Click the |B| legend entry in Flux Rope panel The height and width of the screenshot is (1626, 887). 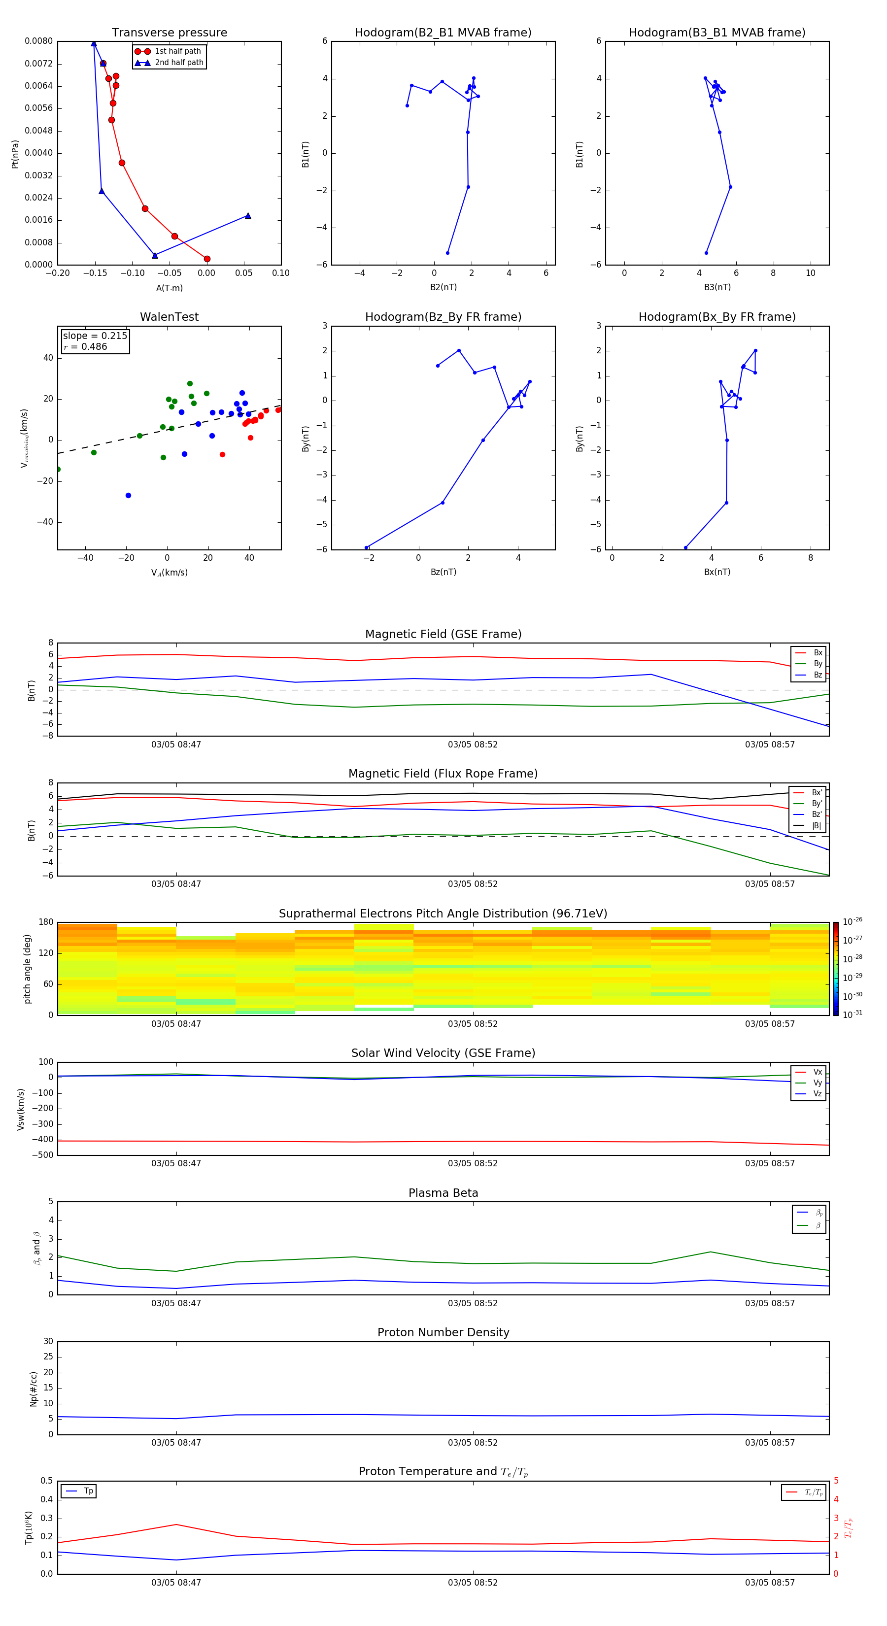coord(808,826)
